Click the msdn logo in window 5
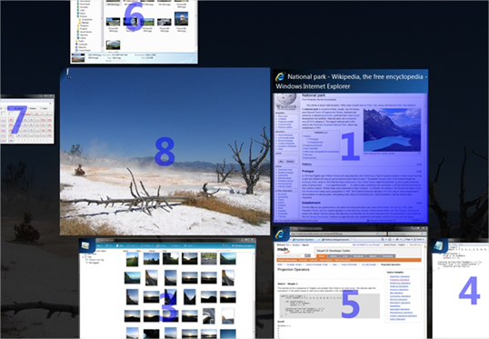The height and width of the screenshot is (339, 489). click(283, 250)
